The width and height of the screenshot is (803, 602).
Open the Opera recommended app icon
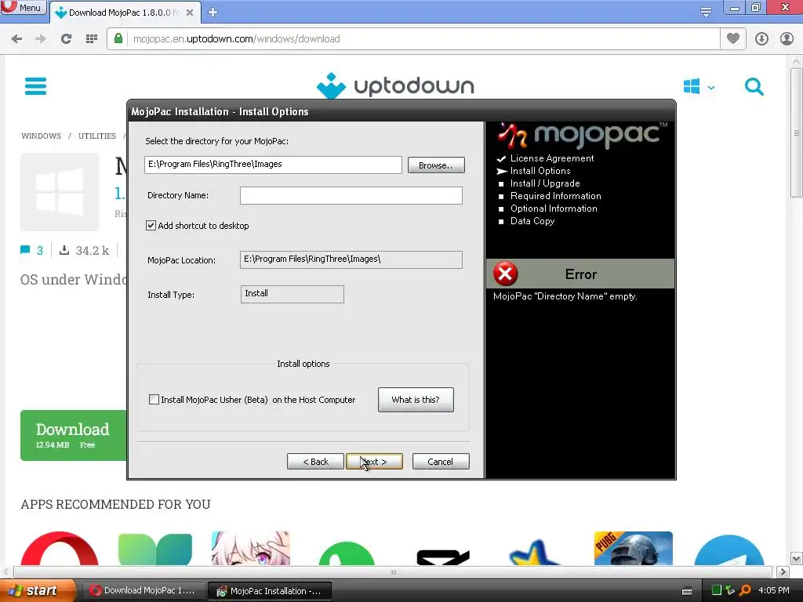pyautogui.click(x=60, y=548)
